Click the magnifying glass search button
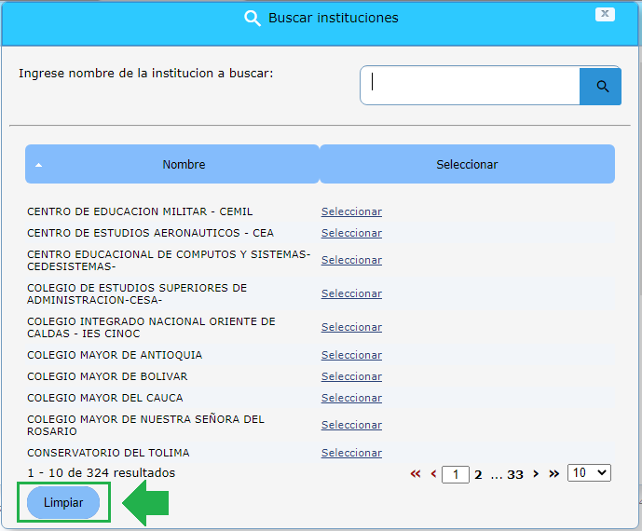 (x=601, y=87)
